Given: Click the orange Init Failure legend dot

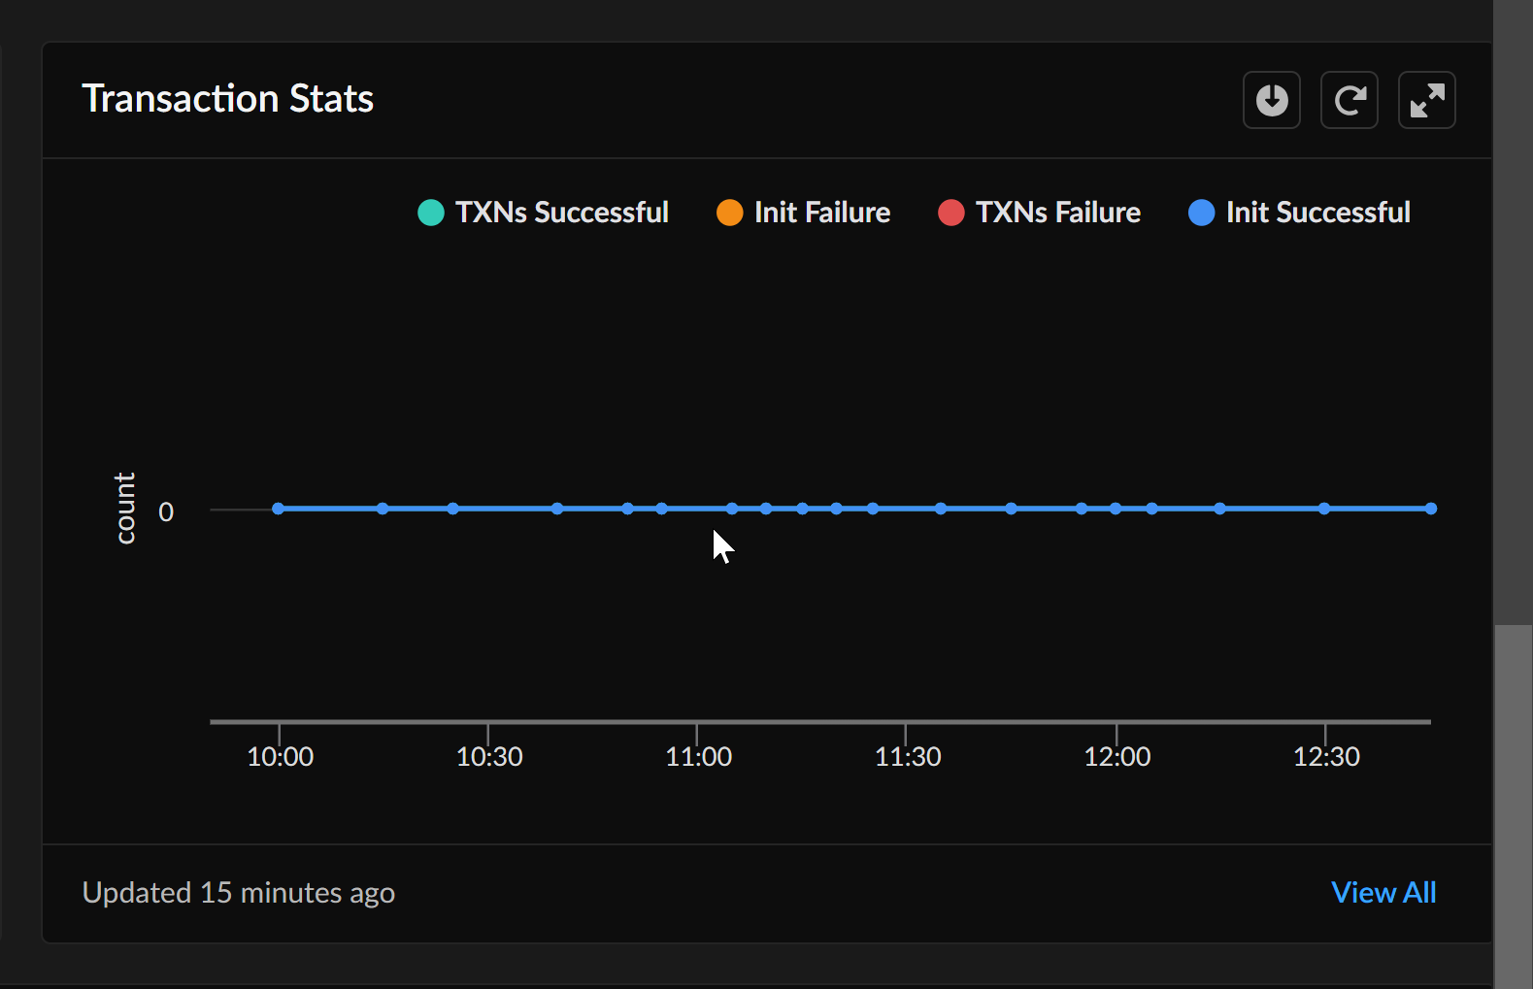Looking at the screenshot, I should coord(729,213).
